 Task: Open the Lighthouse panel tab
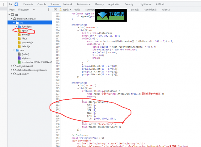click(x=145, y=4)
